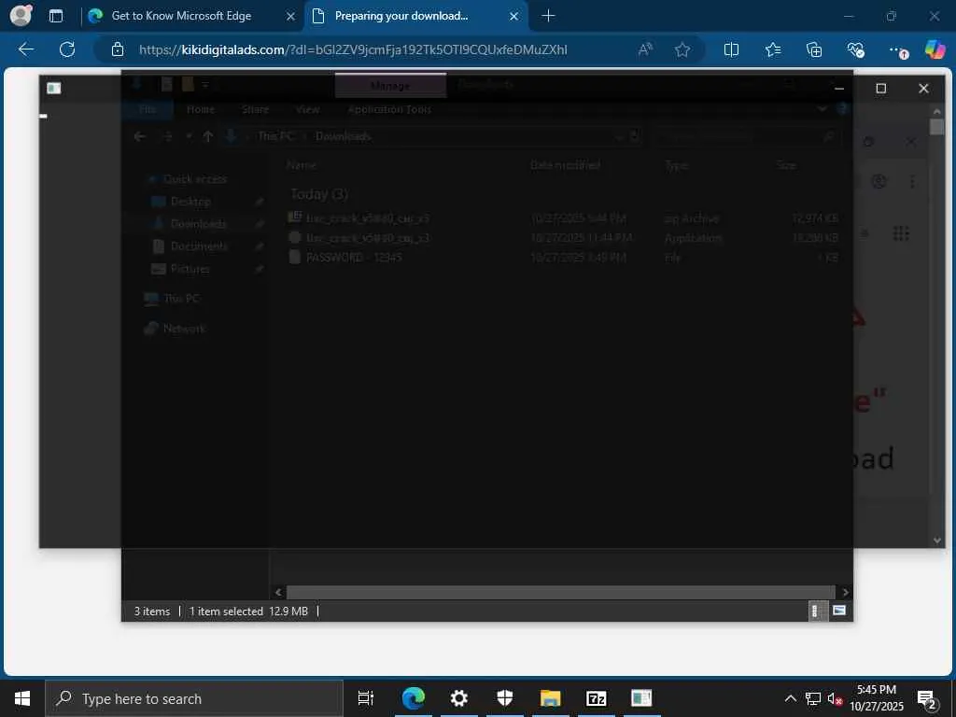
Task: Click File Explorer horizontal scroll left arrow
Action: pos(278,592)
